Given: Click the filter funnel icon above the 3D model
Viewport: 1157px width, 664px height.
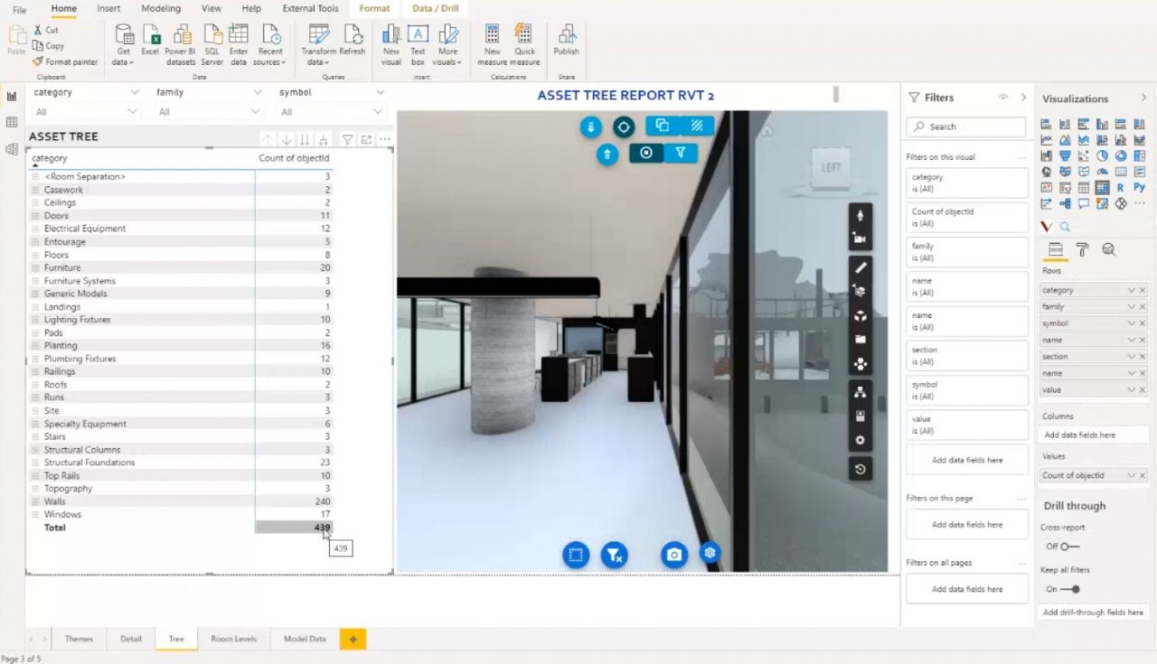Looking at the screenshot, I should [x=681, y=153].
